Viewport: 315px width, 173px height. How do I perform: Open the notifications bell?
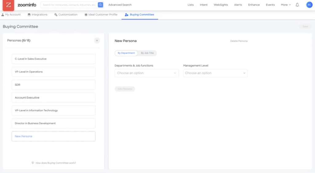click(297, 5)
